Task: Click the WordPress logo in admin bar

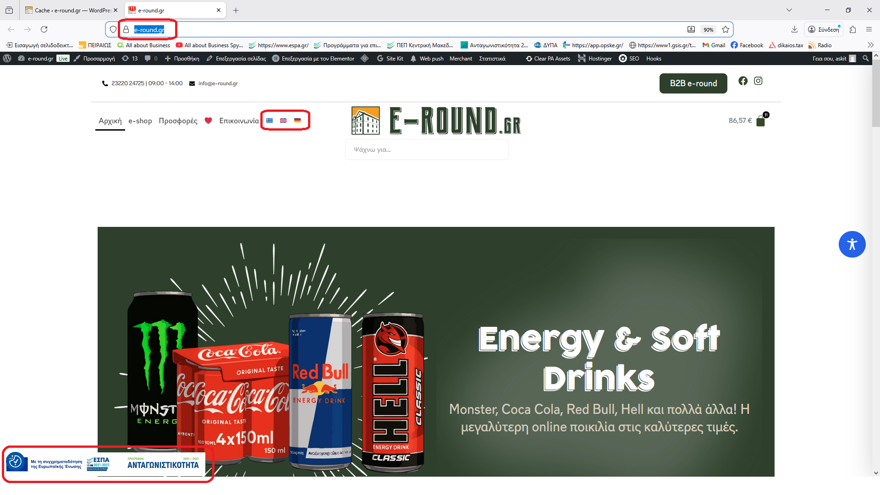Action: (7, 58)
